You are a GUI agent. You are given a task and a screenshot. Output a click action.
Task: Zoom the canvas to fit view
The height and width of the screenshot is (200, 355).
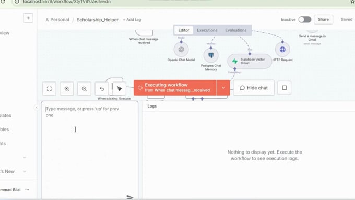tap(49, 89)
